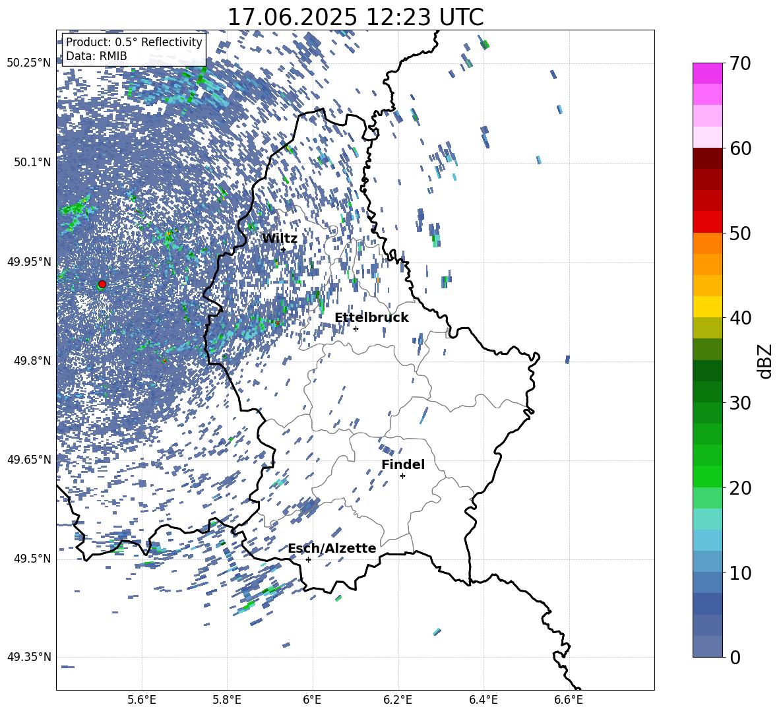Click the 0 tick on colorbar
Screen dimensions: 781x713
click(x=735, y=658)
